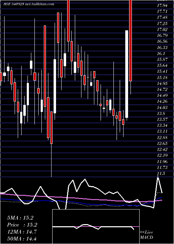Click the 13.57 price axis label
Screen dimensions: 174x244
pyautogui.click(x=162, y=120)
